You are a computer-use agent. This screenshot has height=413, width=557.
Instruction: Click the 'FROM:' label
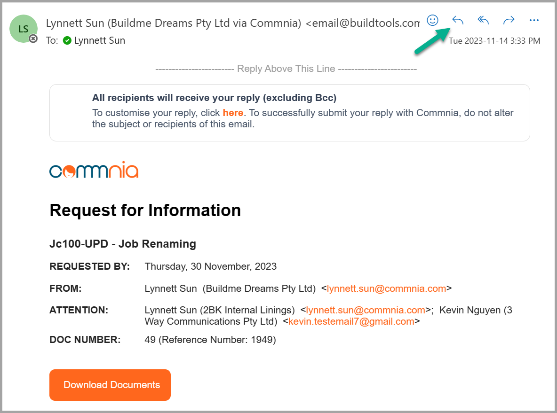click(x=65, y=288)
